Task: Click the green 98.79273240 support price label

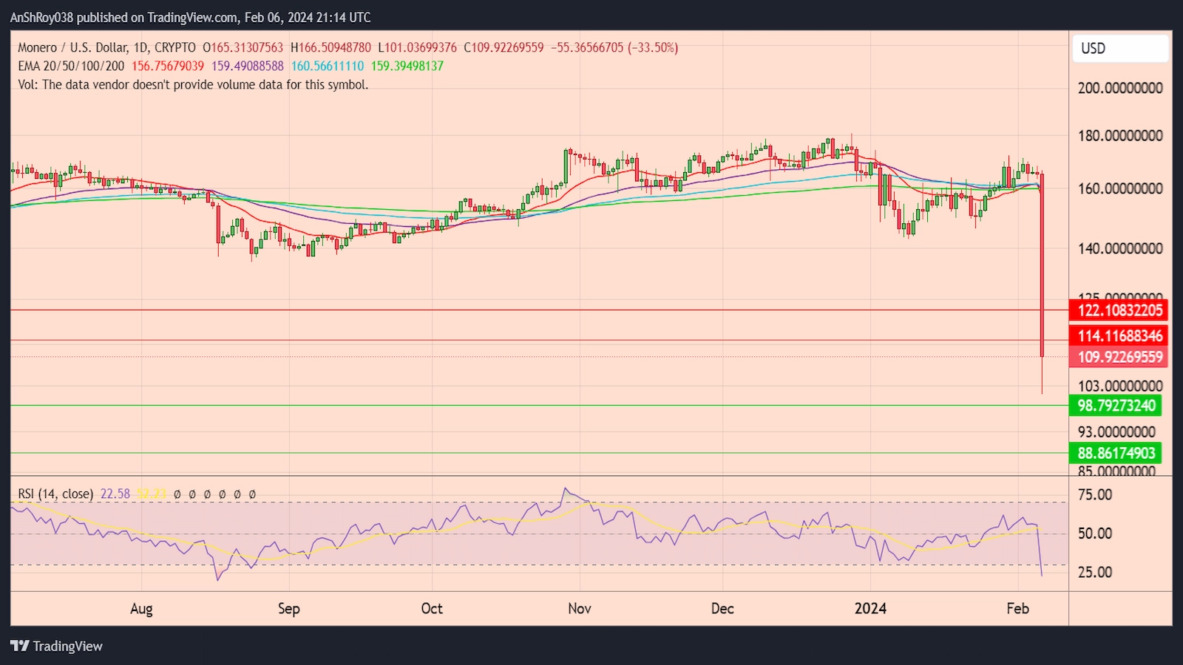Action: 1116,406
